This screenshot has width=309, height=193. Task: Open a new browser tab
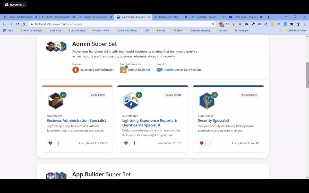(268, 17)
